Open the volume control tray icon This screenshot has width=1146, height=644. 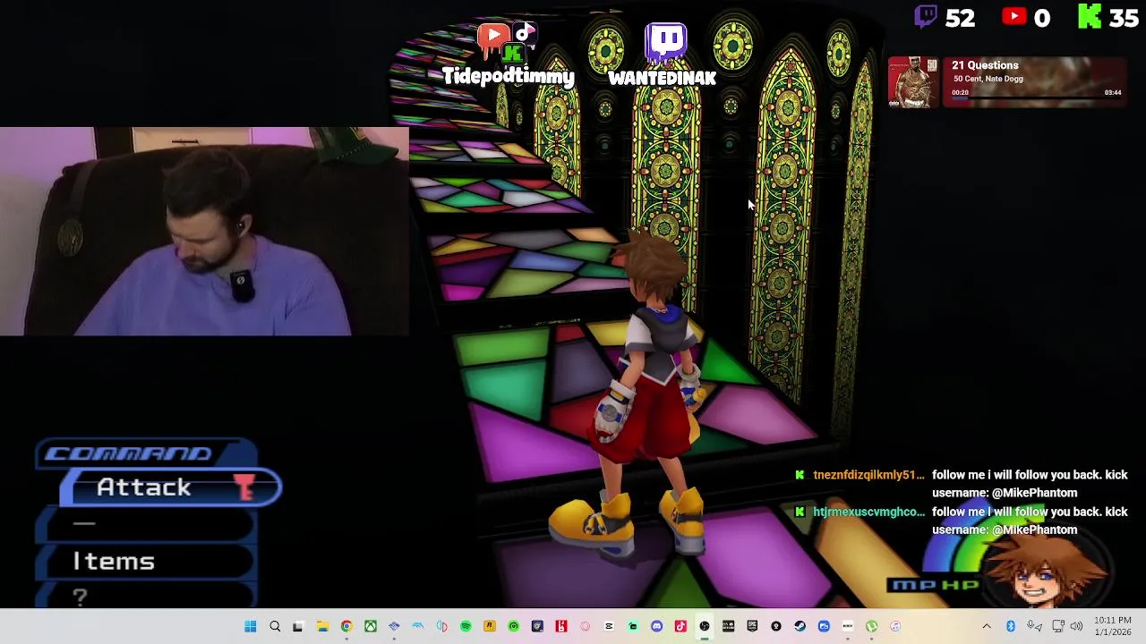click(1076, 626)
